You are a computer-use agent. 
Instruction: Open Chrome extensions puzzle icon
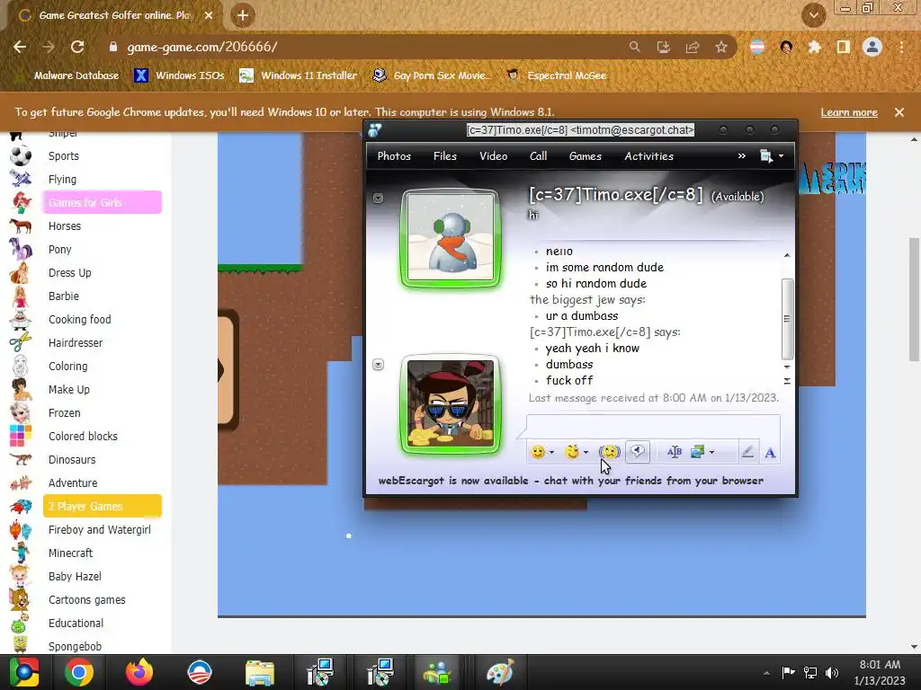814,47
